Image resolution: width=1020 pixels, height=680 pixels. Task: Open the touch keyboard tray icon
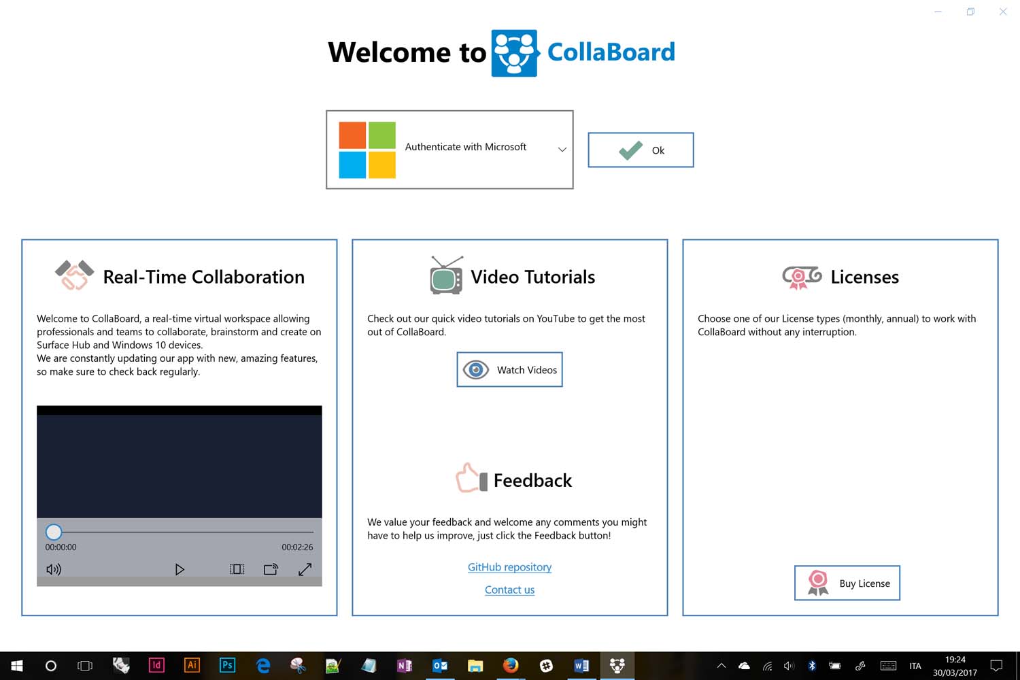(888, 666)
